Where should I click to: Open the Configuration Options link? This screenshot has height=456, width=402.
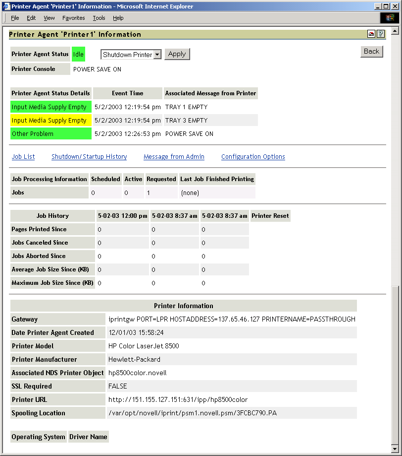[253, 157]
